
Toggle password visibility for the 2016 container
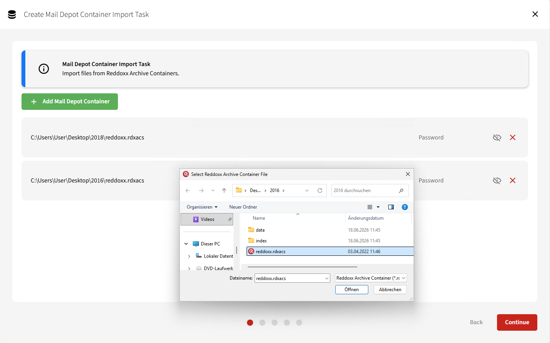497,181
